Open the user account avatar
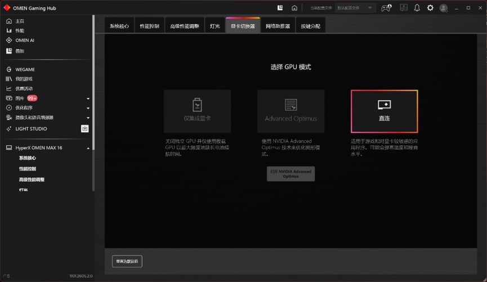Screen dimensions: 487x282 pos(444,8)
